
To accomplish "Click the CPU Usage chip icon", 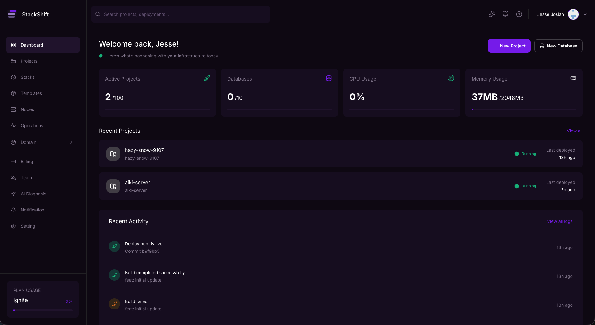I will [x=451, y=78].
